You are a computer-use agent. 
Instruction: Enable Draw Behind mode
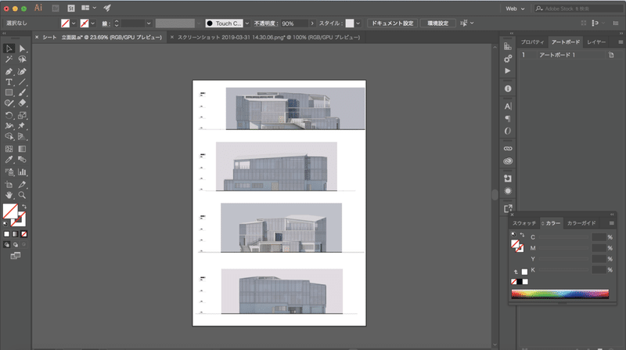16,244
